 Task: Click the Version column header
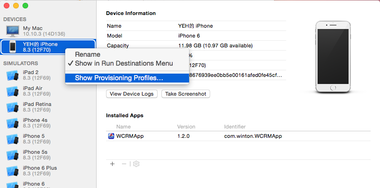(186, 127)
